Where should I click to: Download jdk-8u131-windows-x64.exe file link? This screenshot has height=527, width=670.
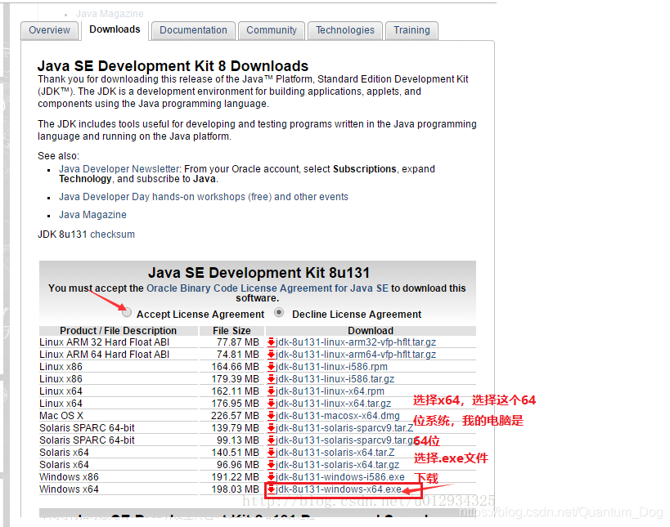click(339, 489)
